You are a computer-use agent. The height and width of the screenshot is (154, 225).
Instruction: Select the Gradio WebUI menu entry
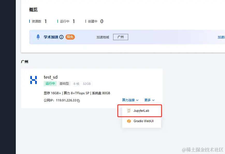(143, 121)
